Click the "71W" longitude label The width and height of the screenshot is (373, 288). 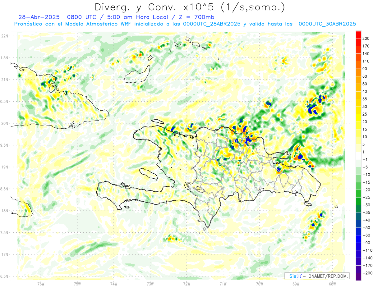(223, 284)
